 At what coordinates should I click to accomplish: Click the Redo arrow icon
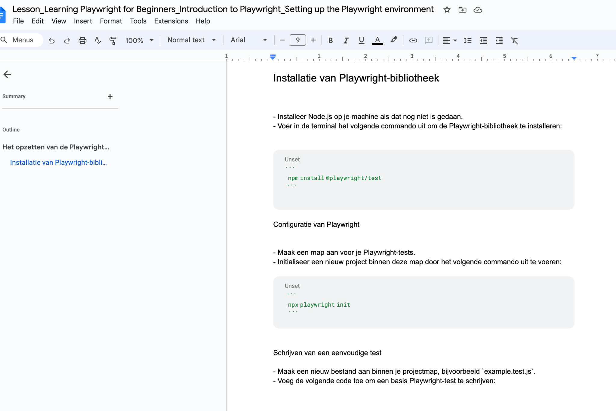click(67, 41)
